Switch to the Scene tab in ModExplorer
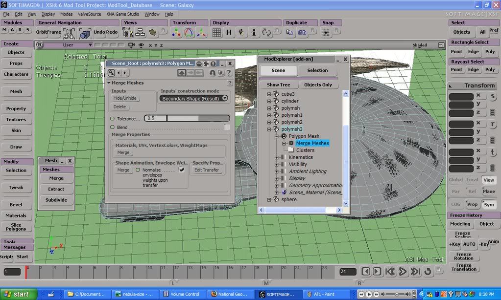Image resolution: width=501 pixels, height=300 pixels. click(278, 70)
